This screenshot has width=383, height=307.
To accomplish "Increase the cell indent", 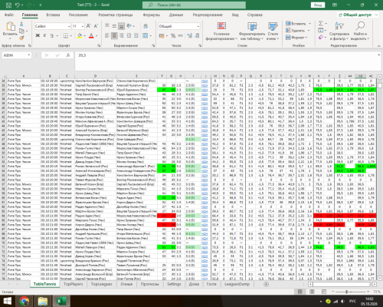I will [x=136, y=35].
